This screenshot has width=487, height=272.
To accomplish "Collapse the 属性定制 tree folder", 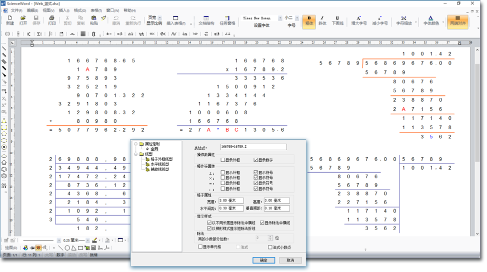I will [135, 144].
